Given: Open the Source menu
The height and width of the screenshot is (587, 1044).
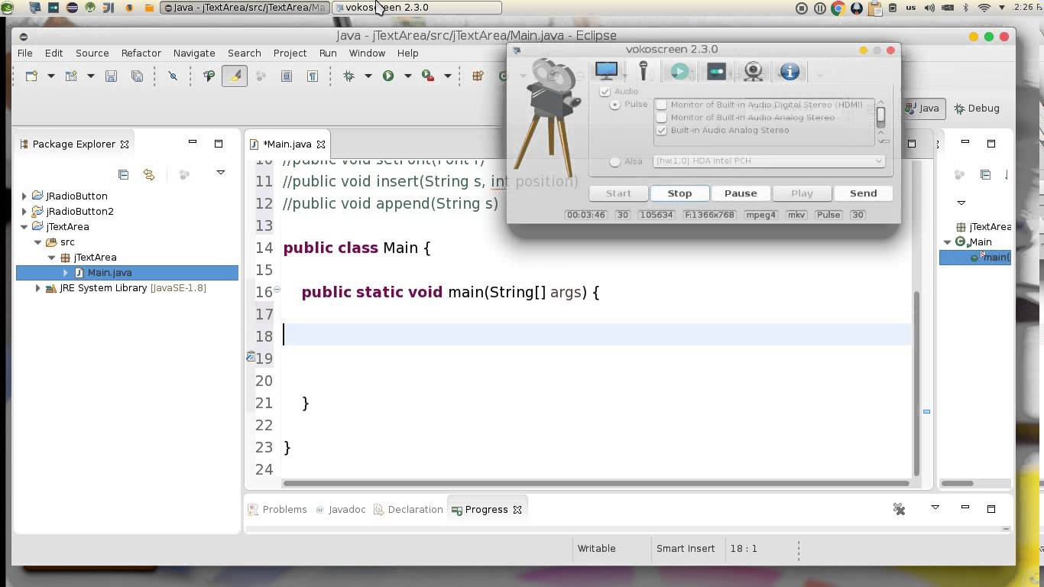Looking at the screenshot, I should tap(92, 53).
